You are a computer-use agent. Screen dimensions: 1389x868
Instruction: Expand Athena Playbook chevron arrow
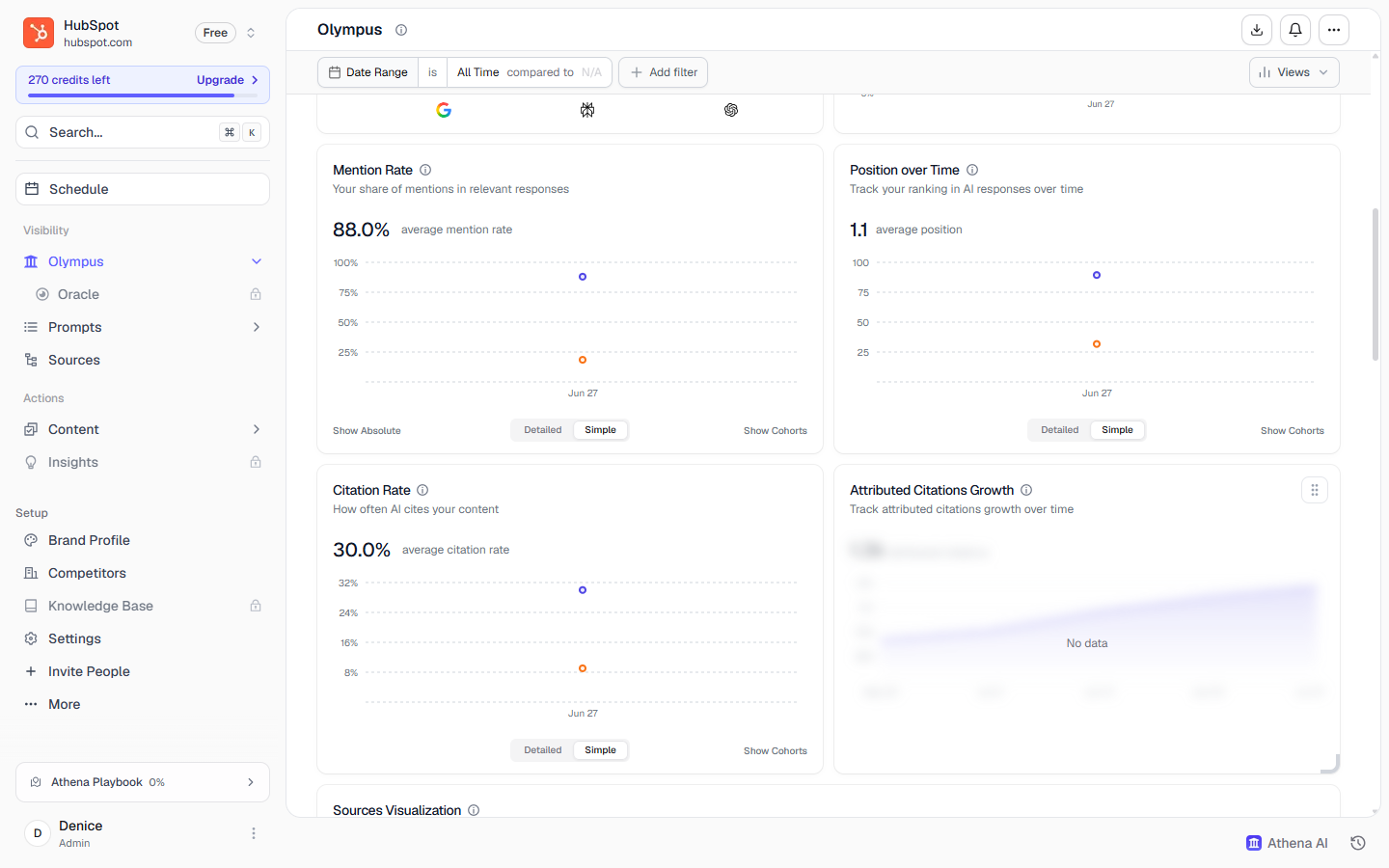tap(251, 782)
